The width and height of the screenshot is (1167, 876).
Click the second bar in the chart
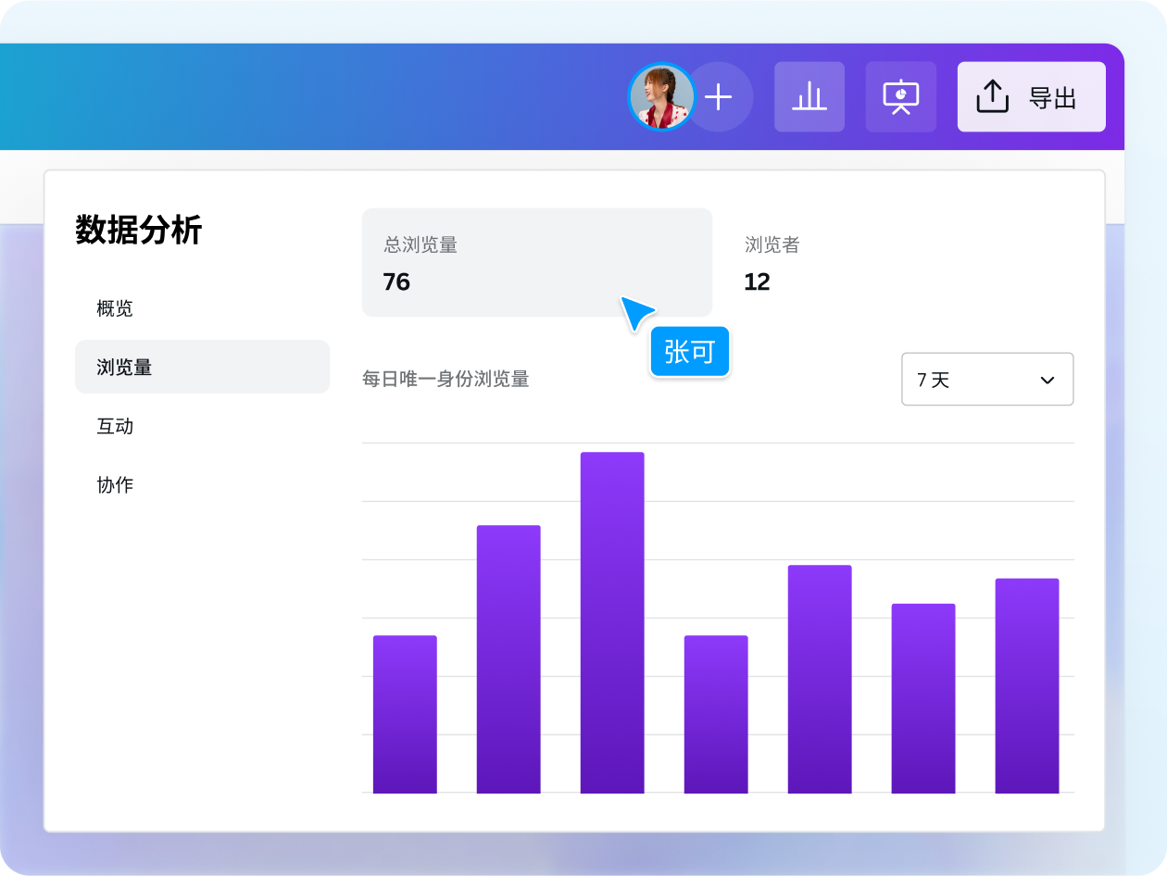tap(508, 659)
